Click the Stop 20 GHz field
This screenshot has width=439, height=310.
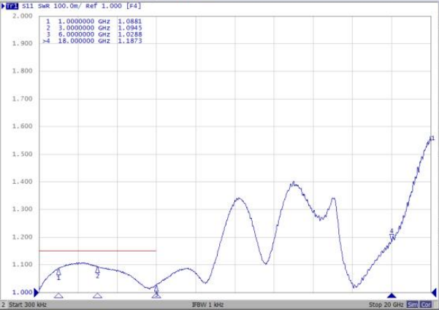click(x=386, y=304)
